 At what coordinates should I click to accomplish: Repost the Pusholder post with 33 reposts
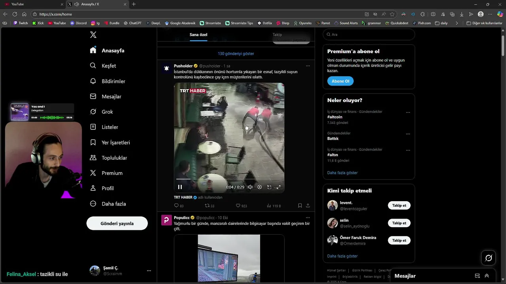click(x=210, y=206)
